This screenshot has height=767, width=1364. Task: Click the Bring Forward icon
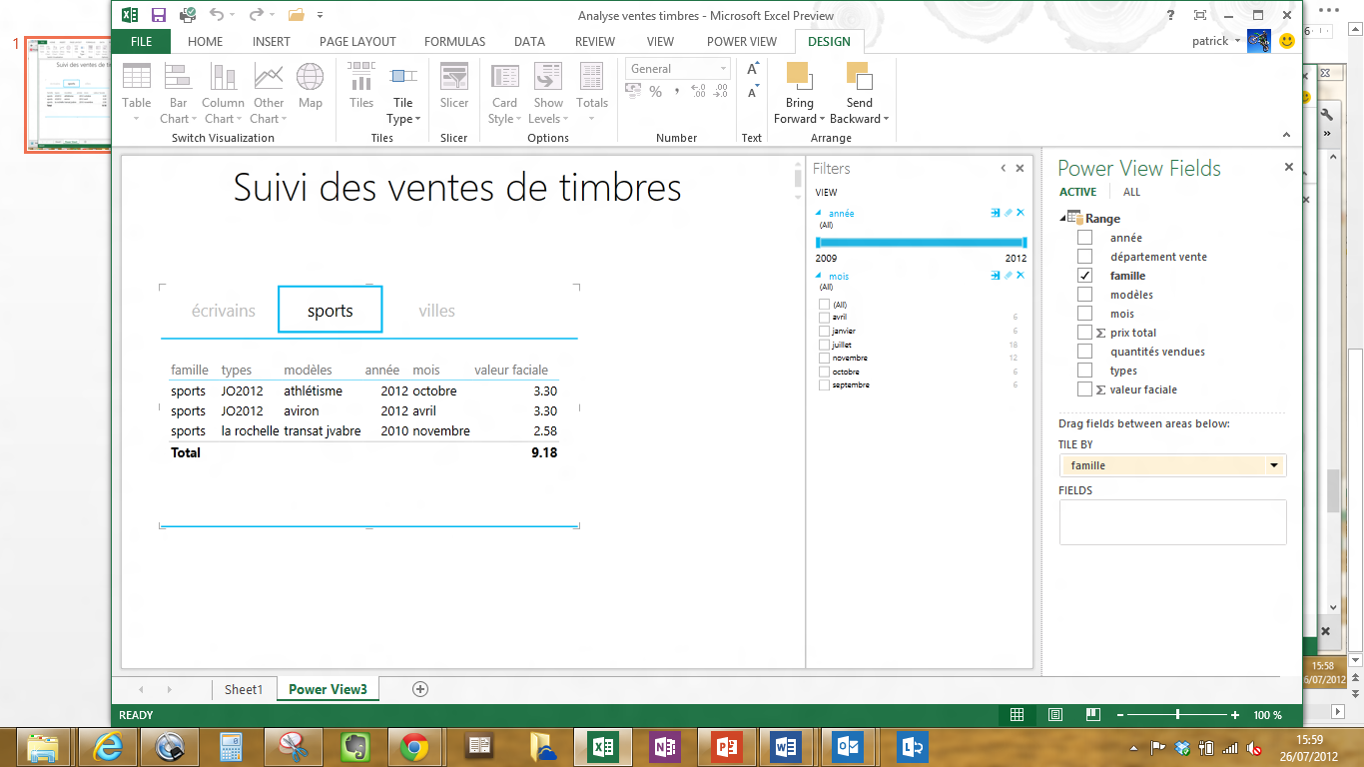point(799,78)
